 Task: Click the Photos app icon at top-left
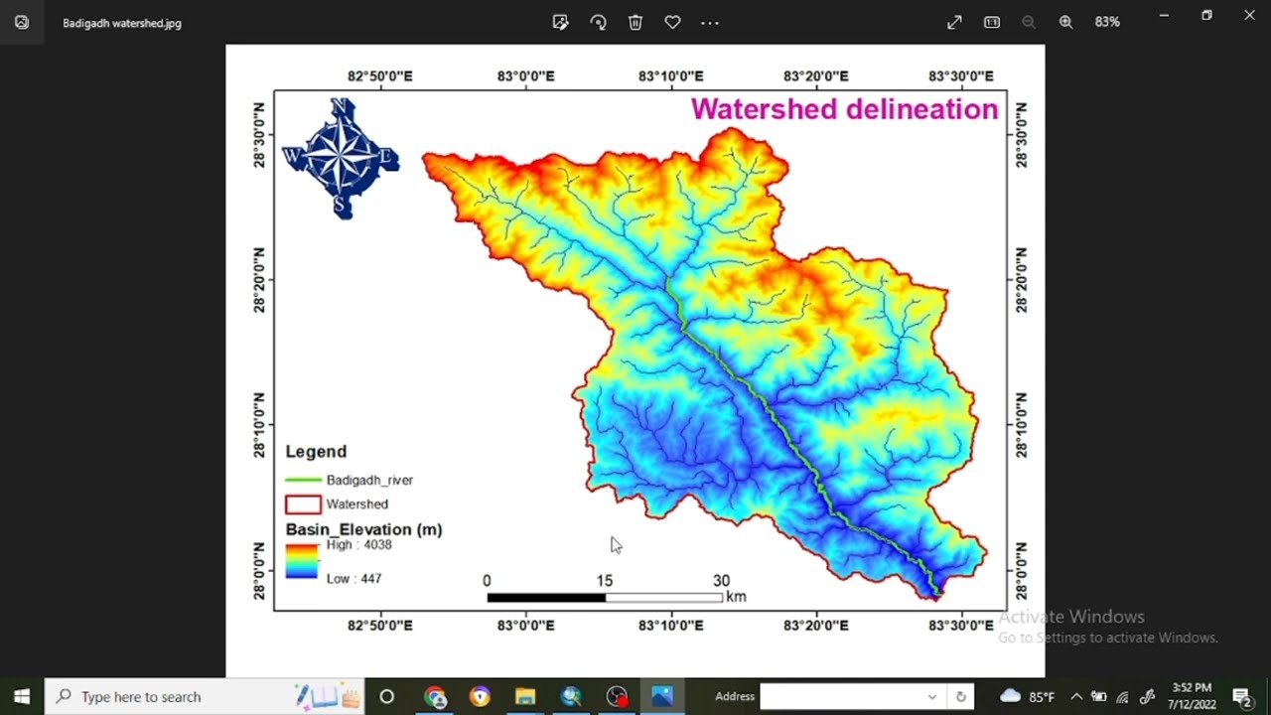22,22
